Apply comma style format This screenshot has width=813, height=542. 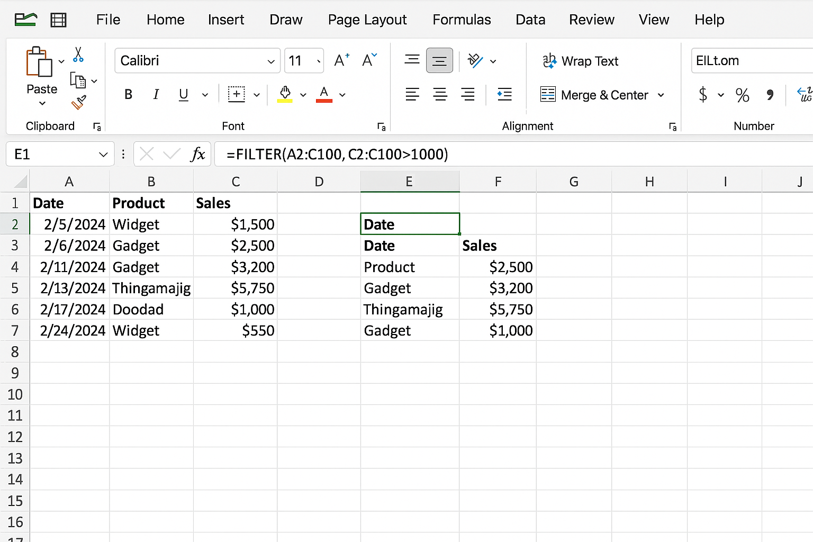click(x=770, y=95)
